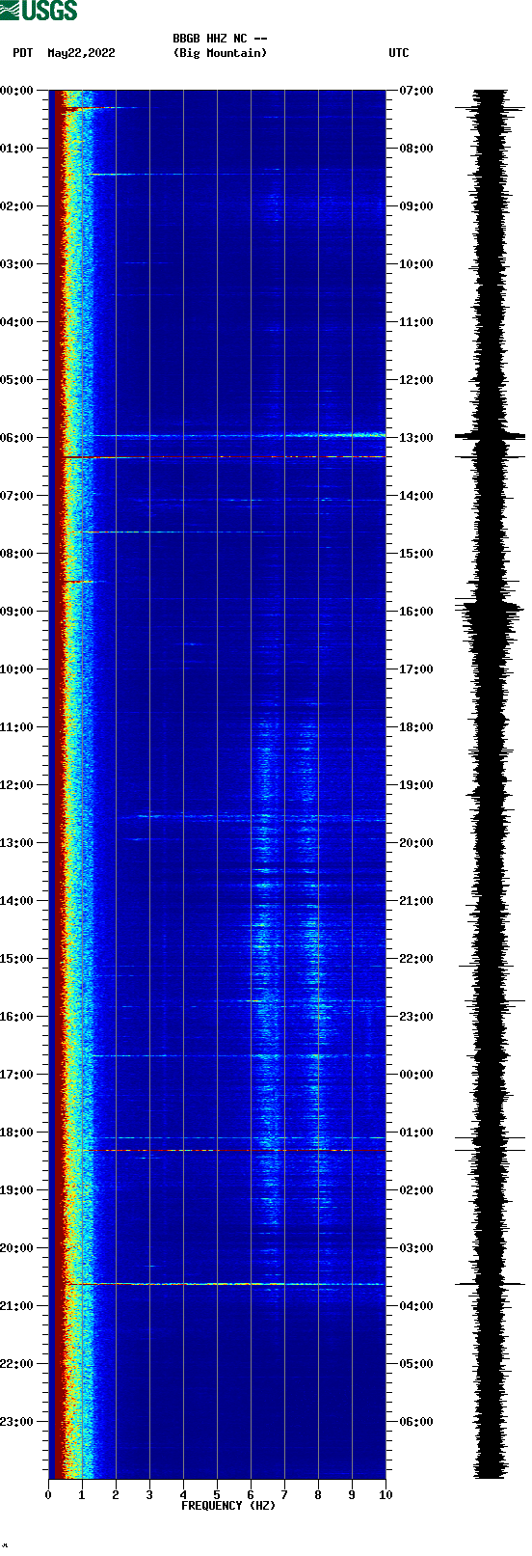This screenshot has height=1556, width=532.
Task: Click the 3 Hz frequency axis tick
Action: pyautogui.click(x=149, y=1495)
